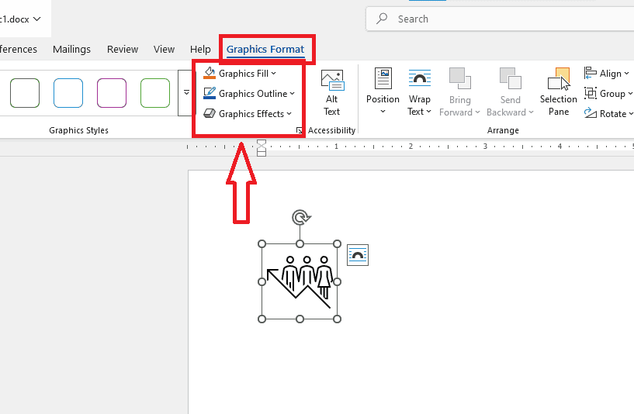Click the first line indent marker on ruler
This screenshot has width=634, height=414.
click(x=262, y=143)
